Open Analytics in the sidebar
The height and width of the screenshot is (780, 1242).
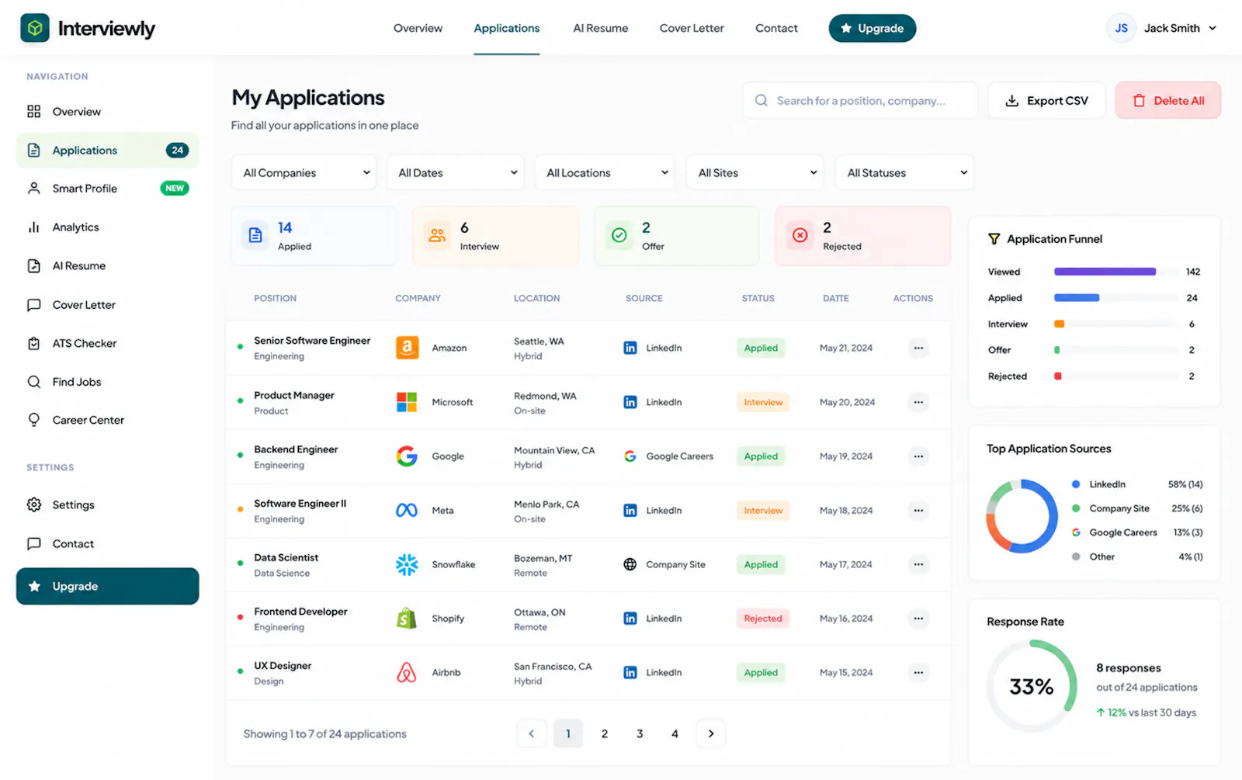click(107, 227)
